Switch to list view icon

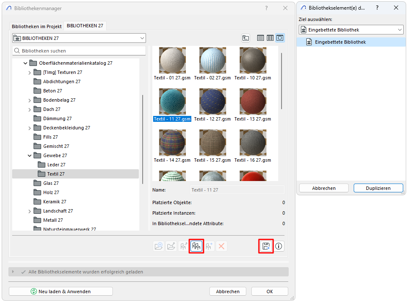click(260, 38)
